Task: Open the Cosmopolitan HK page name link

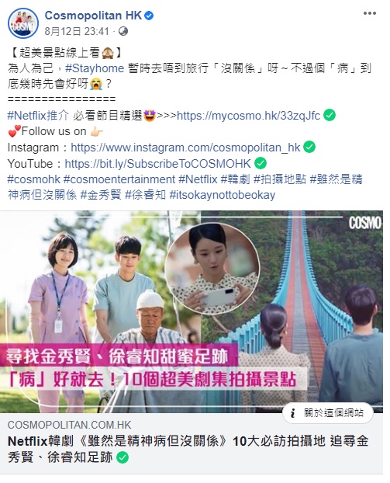Action: [93, 16]
